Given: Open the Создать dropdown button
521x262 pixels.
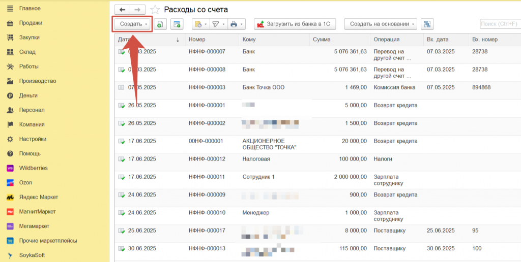Looking at the screenshot, I should 133,24.
